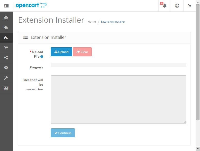Open Extensions puzzle icon in sidebar
The height and width of the screenshot is (151, 200).
6,38
